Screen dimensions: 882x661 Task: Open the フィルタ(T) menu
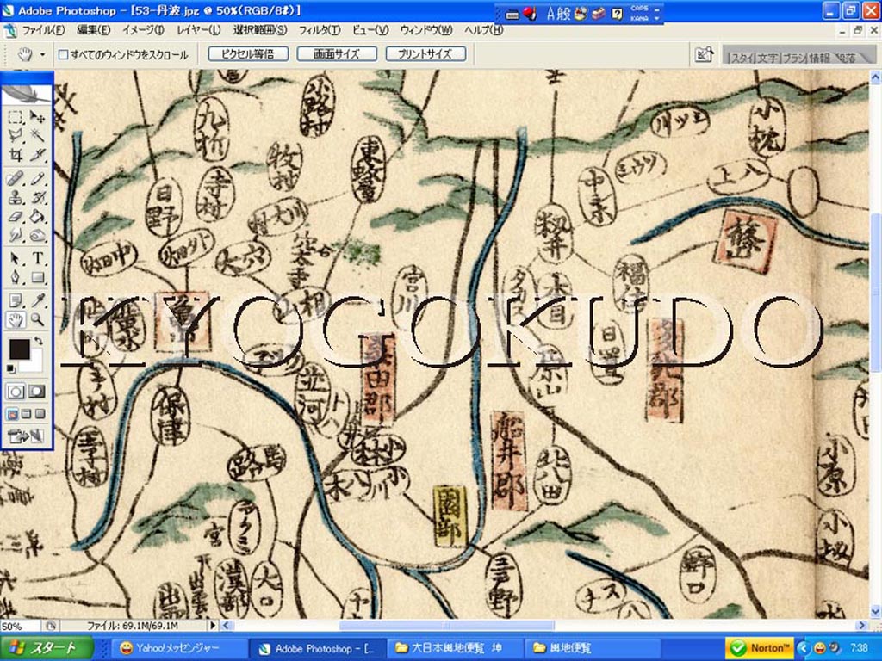pyautogui.click(x=319, y=30)
